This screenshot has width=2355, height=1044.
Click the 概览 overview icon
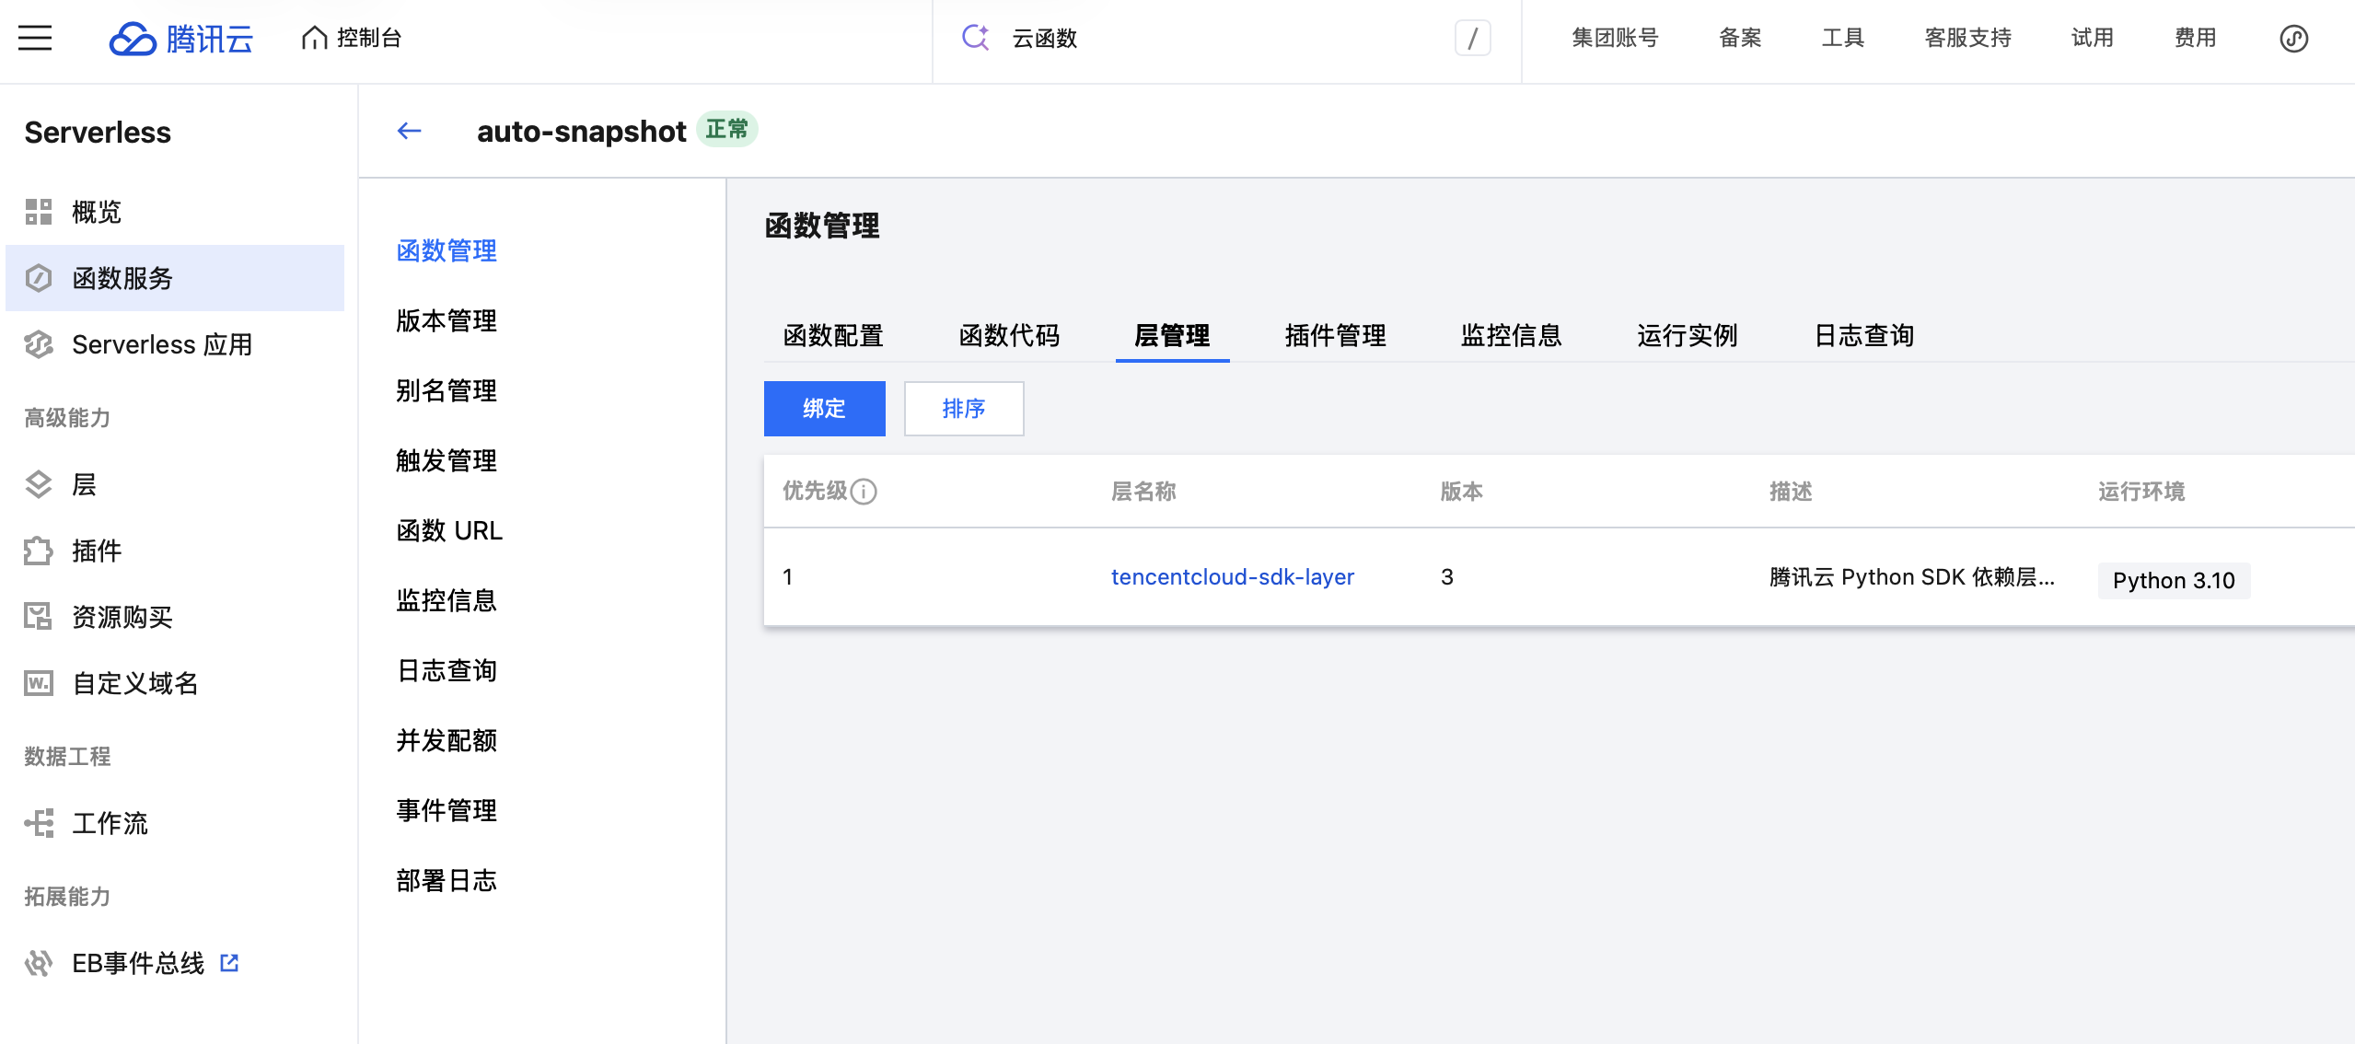[x=38, y=212]
